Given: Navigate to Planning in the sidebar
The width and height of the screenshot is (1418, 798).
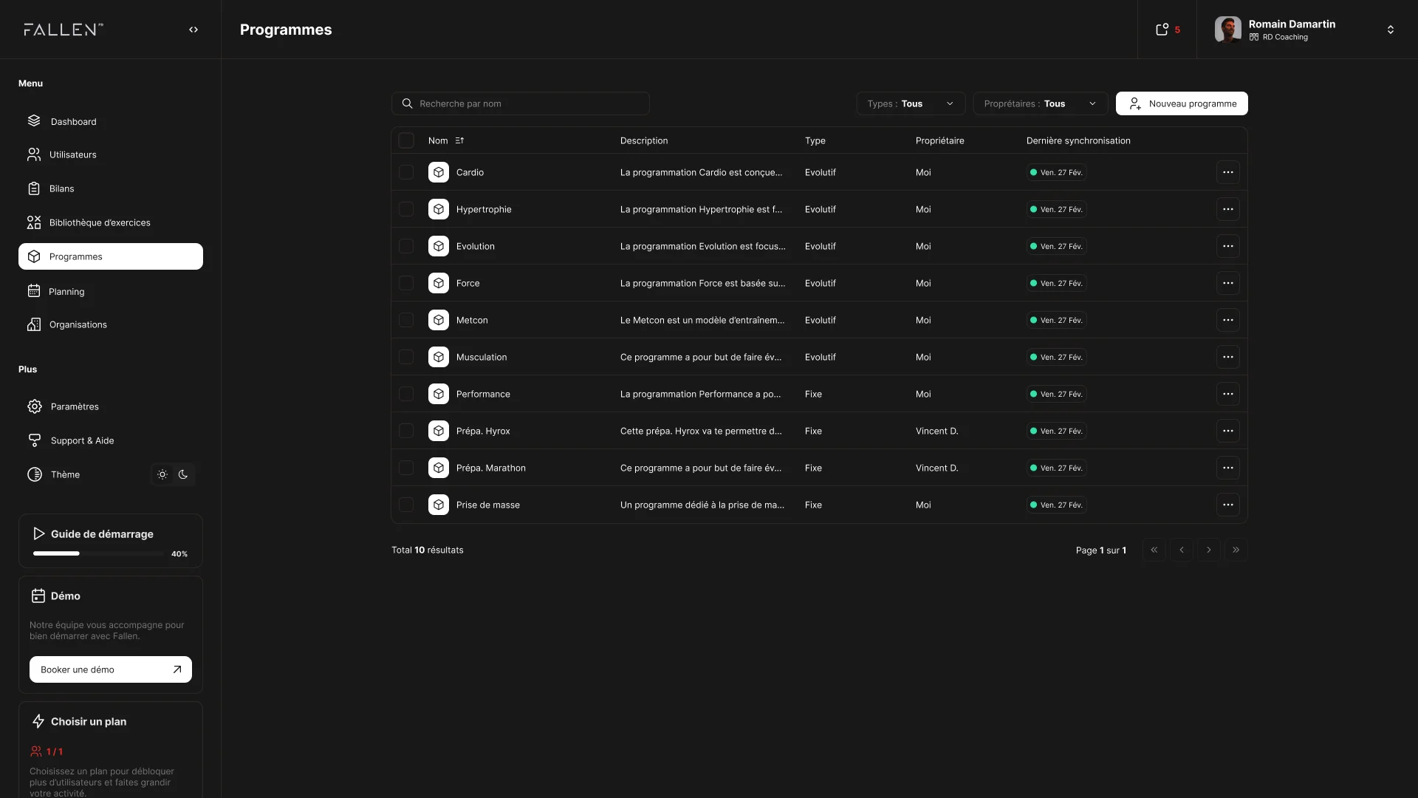Looking at the screenshot, I should [111, 291].
